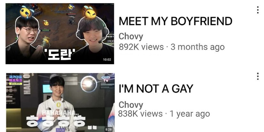This screenshot has height=132, width=264.
Task: Click the MEET MY BOYFRIEND title
Action: 175,21
